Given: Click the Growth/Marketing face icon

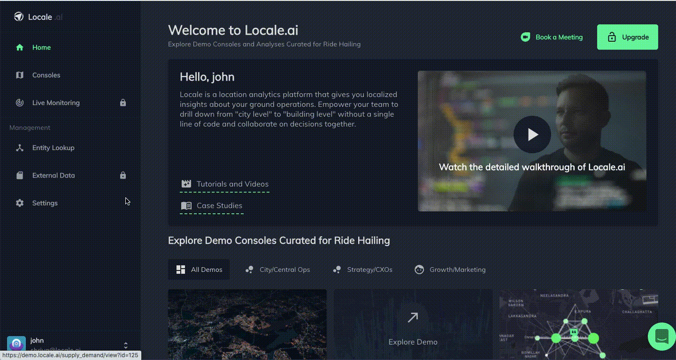Looking at the screenshot, I should (x=419, y=270).
